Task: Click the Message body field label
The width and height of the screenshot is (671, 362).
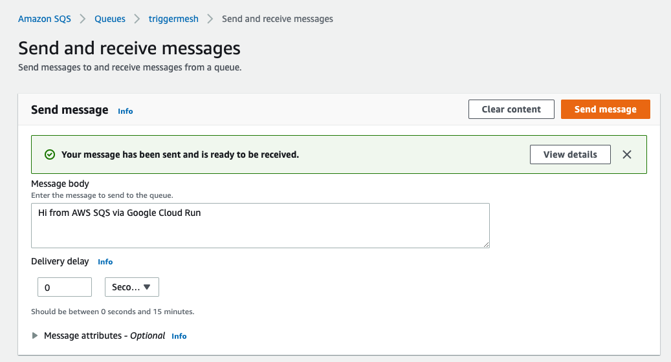Action: coord(60,184)
